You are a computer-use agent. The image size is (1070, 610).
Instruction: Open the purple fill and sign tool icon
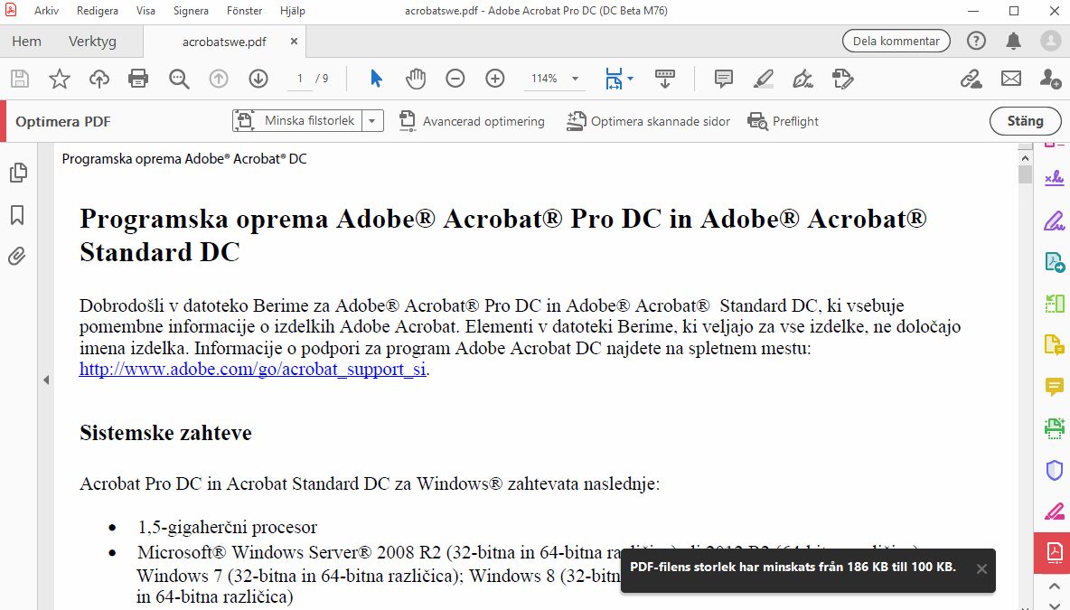[x=1055, y=221]
